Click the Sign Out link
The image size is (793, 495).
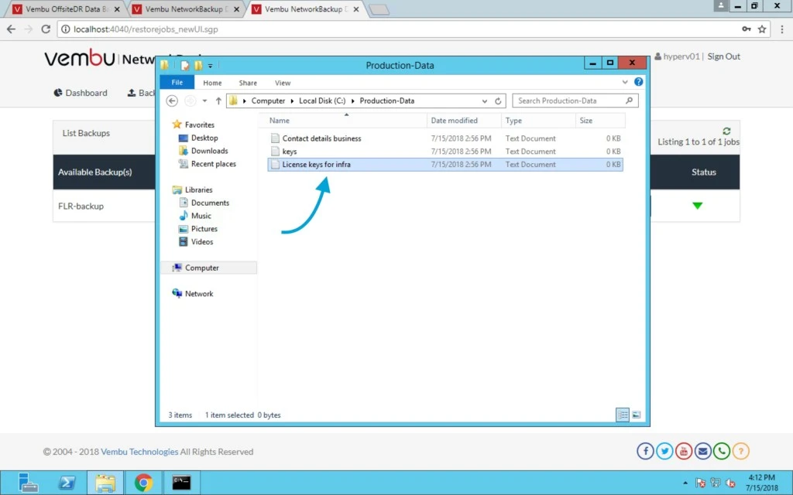[724, 56]
